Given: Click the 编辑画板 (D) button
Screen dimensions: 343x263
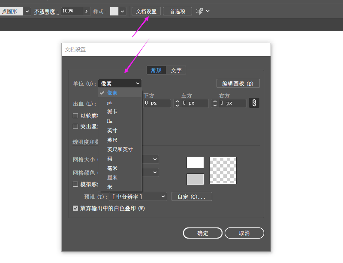Looking at the screenshot, I should click(238, 84).
